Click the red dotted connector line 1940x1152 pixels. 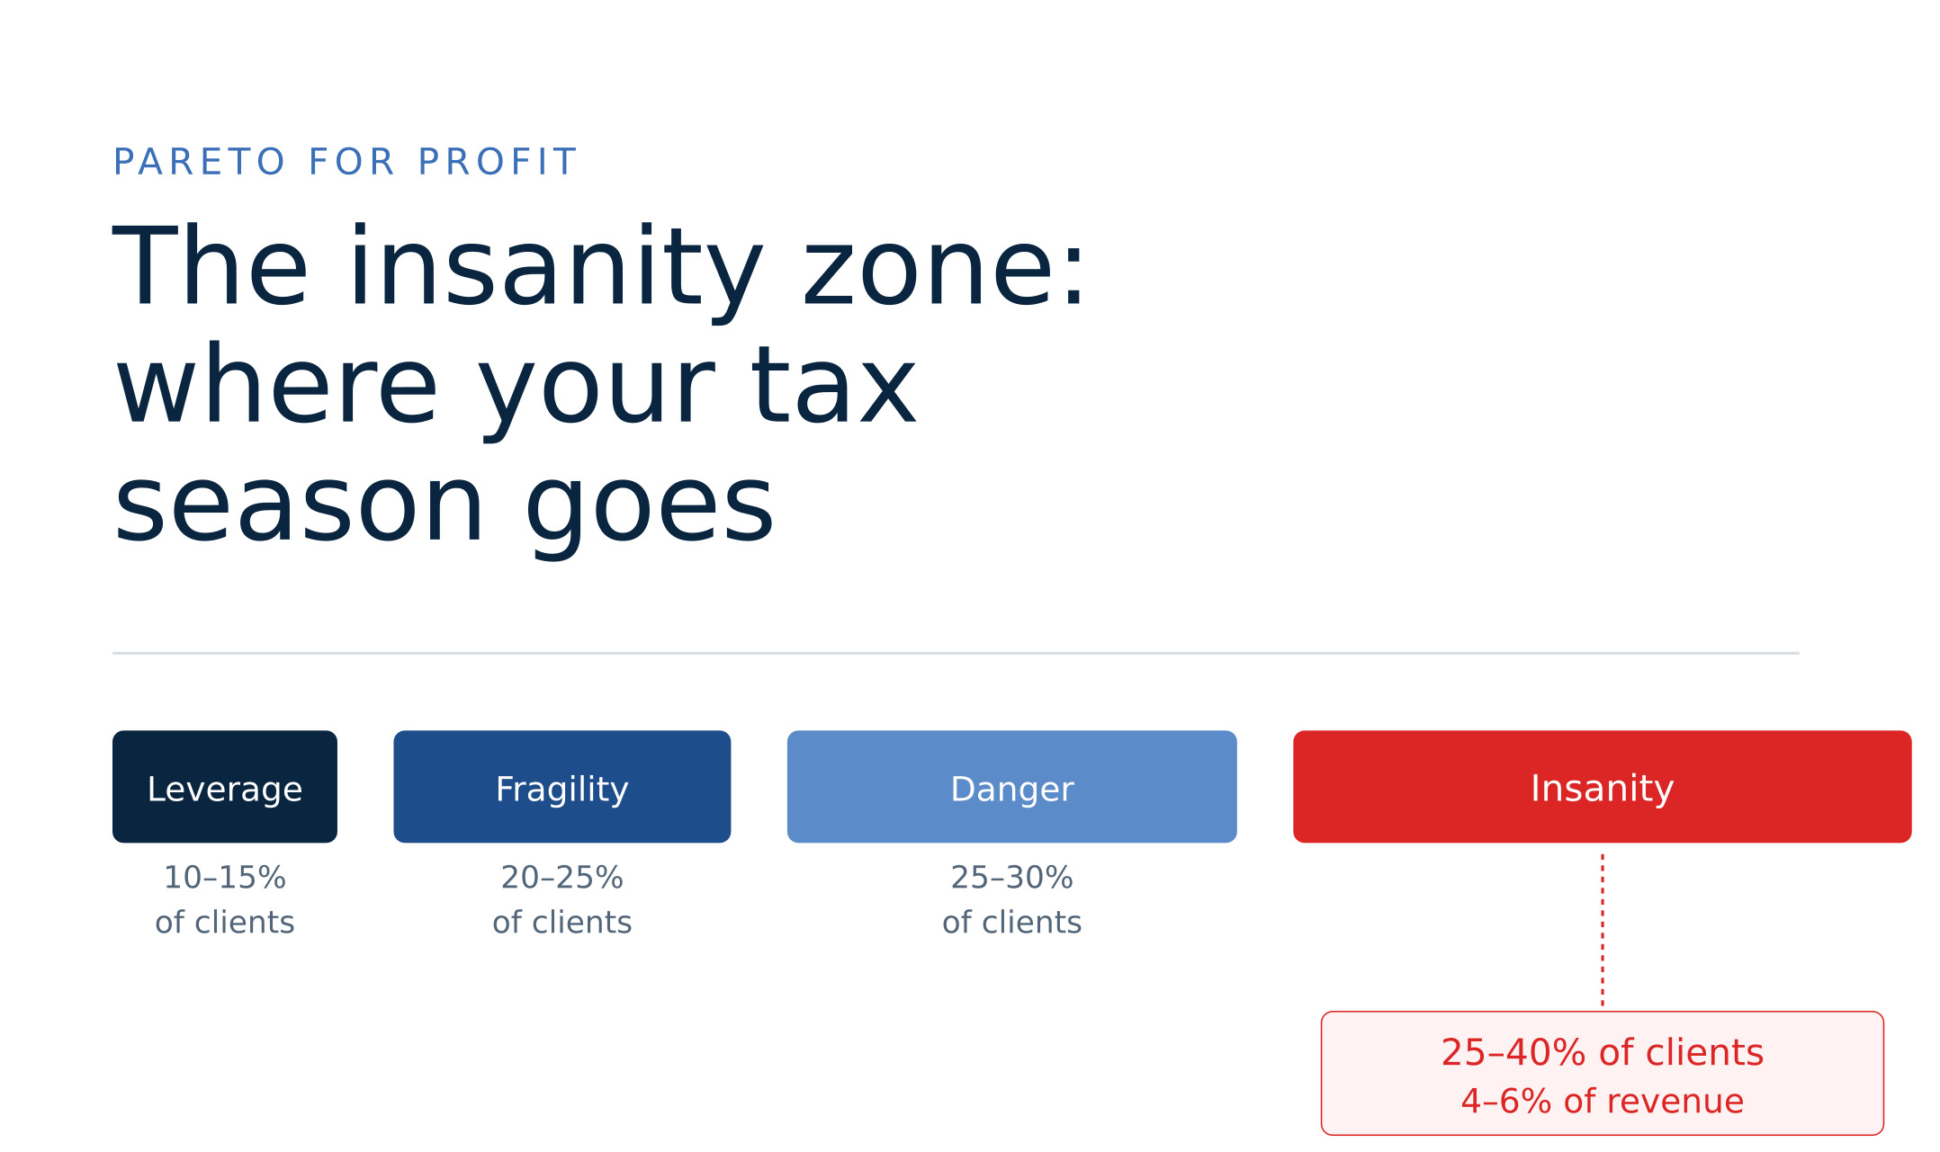coord(1603,930)
